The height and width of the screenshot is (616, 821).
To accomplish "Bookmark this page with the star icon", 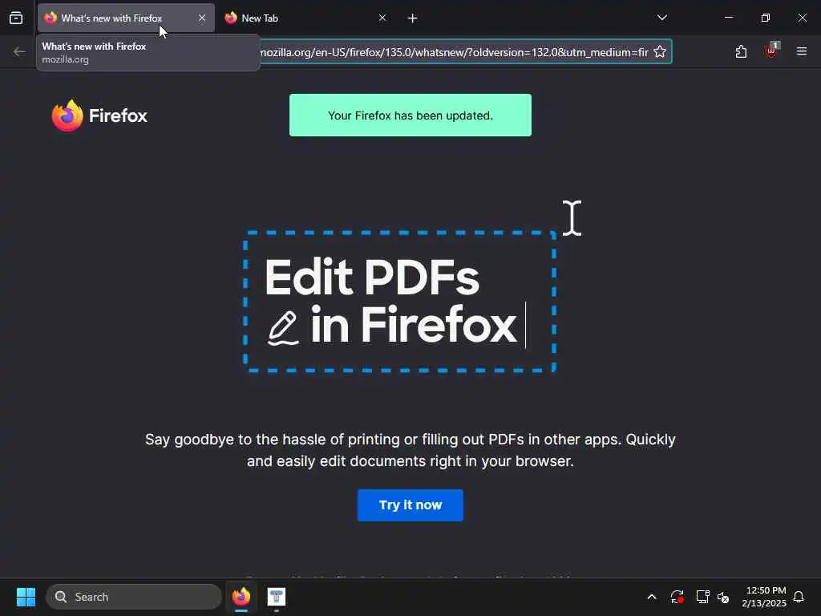I will (x=660, y=51).
